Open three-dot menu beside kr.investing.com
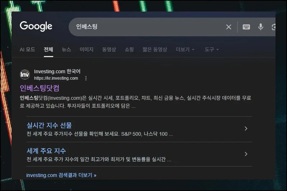 click(x=86, y=78)
